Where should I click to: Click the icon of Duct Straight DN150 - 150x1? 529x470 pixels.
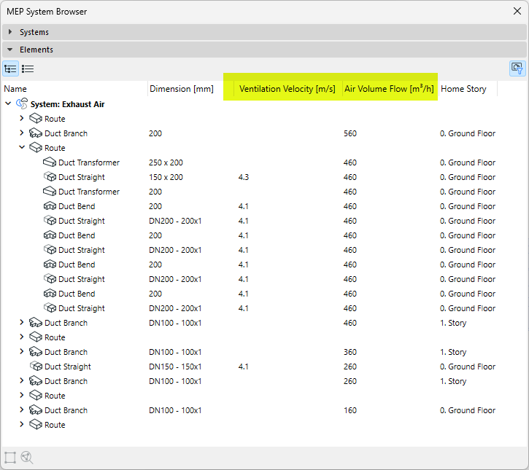pyautogui.click(x=36, y=367)
